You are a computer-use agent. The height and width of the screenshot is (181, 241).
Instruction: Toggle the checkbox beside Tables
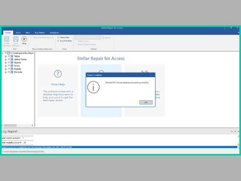(x=9, y=56)
